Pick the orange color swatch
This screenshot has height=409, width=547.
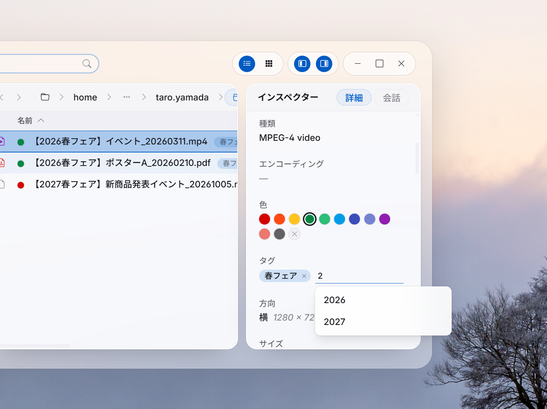coord(280,219)
